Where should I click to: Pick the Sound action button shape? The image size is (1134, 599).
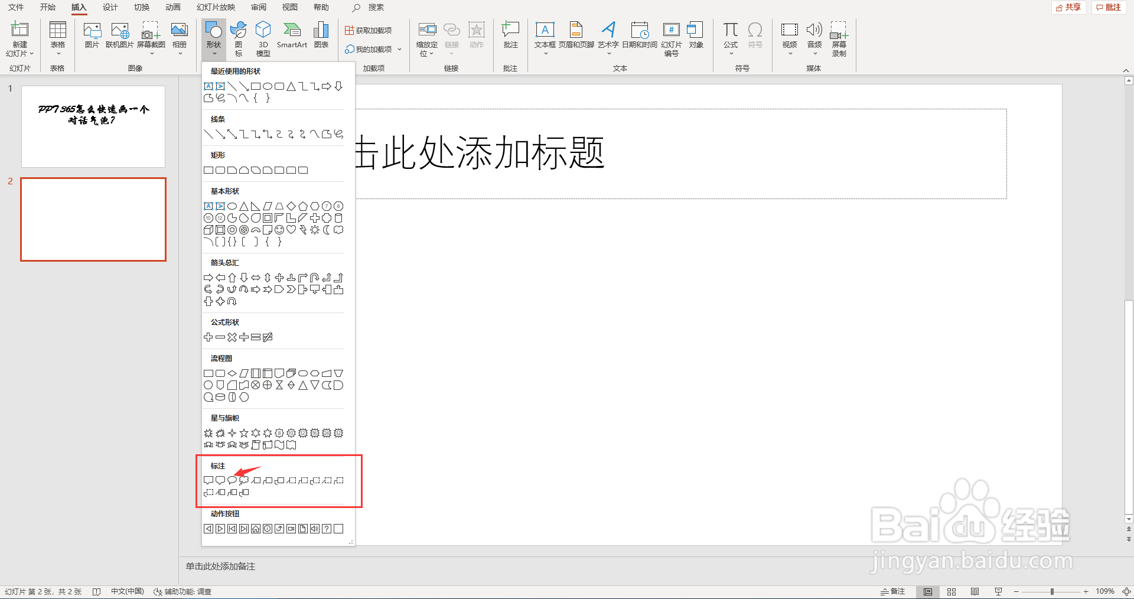coord(315,529)
